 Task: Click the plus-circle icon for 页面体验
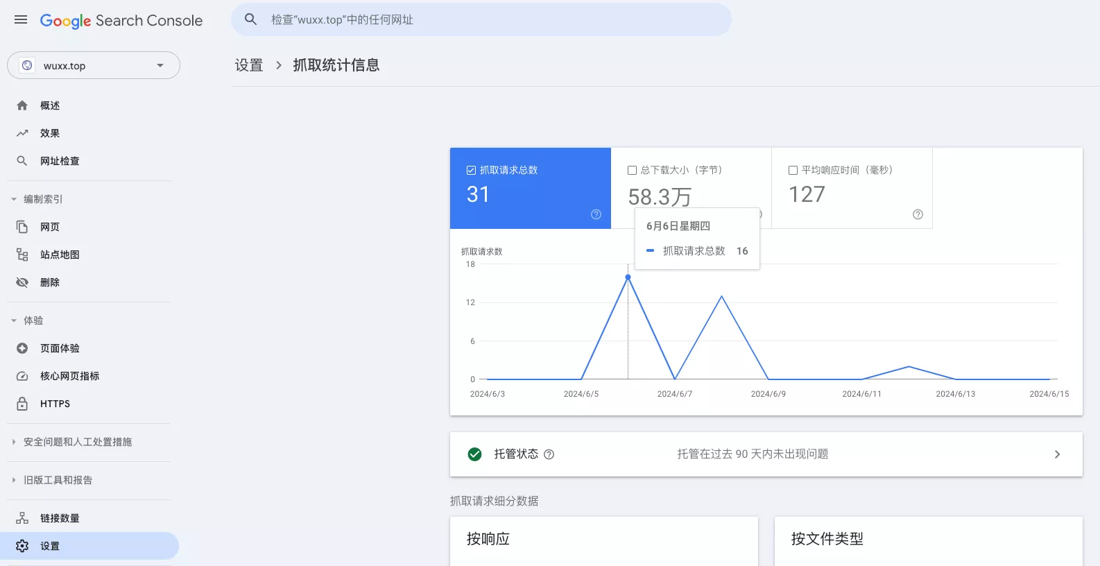22,348
